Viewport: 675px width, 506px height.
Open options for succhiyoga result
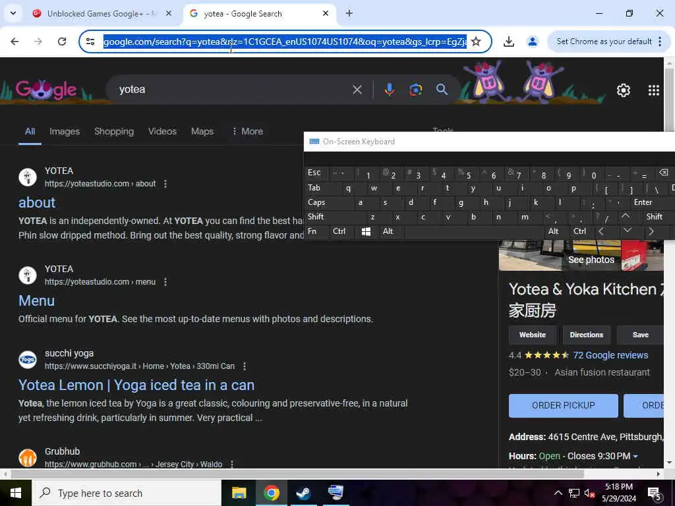pyautogui.click(x=245, y=366)
